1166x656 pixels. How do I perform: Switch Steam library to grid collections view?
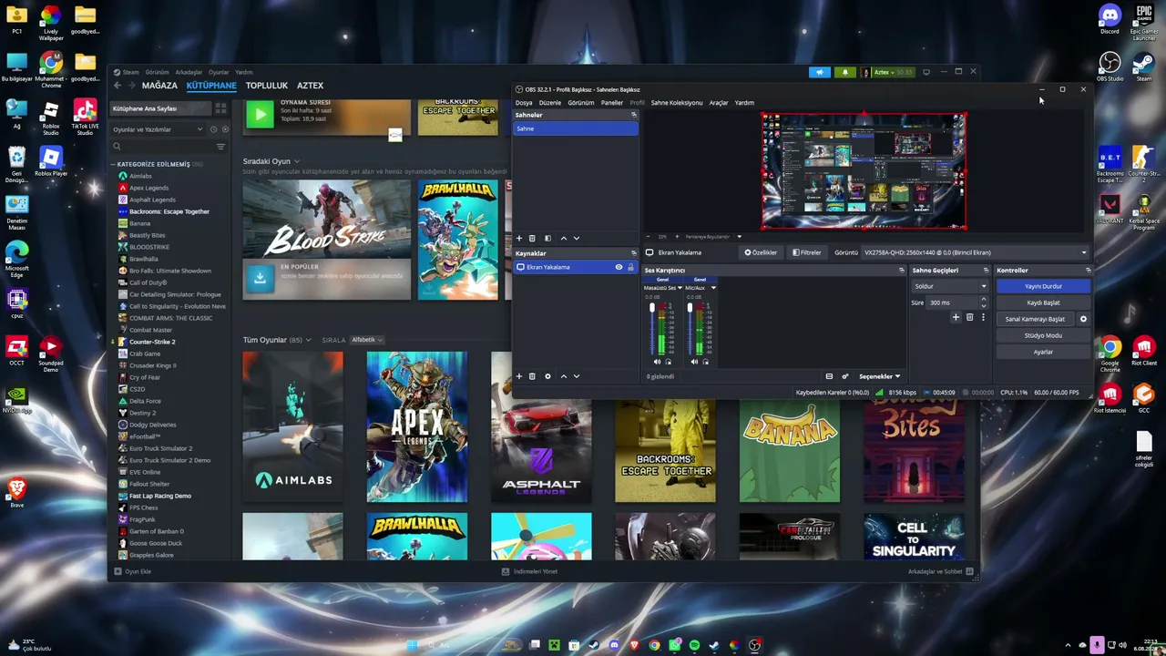(220, 108)
